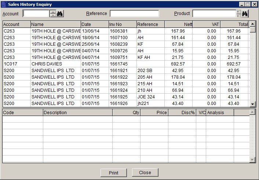Click the invoice list scrollbar thumb
Viewport: 259px width, 180px height.
tap(252, 30)
